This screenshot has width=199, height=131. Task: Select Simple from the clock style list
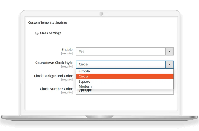[x=84, y=71]
